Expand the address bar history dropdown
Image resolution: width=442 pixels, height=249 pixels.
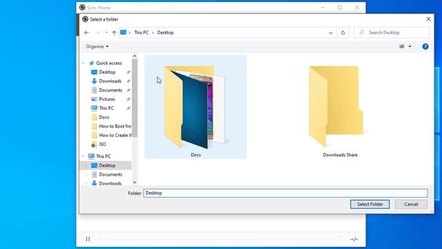(331, 33)
